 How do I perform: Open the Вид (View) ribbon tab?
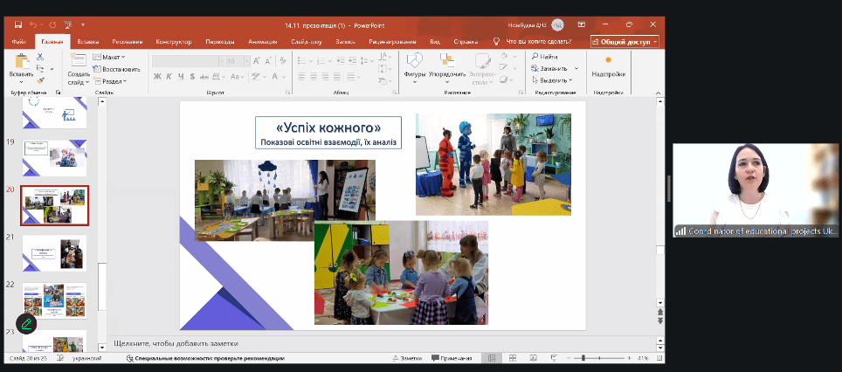[433, 41]
